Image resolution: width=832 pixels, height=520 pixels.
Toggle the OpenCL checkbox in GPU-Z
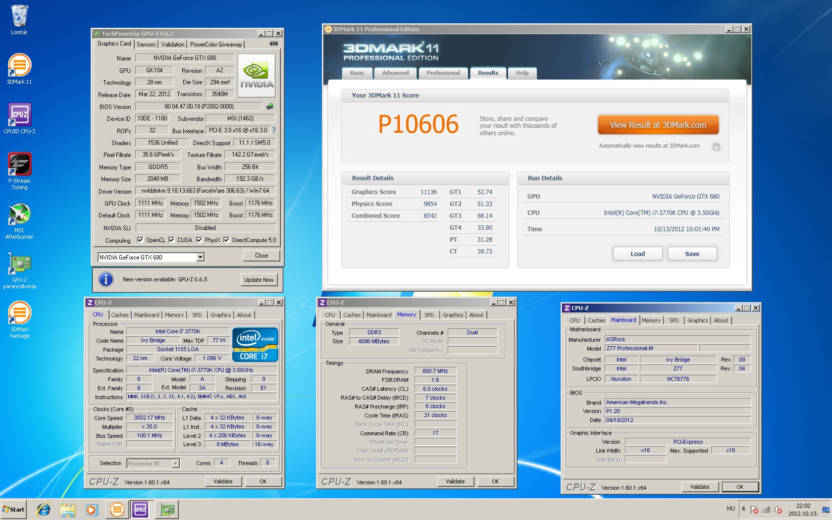pos(140,240)
